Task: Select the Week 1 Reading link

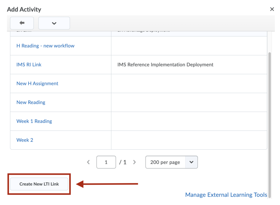Action: (34, 121)
